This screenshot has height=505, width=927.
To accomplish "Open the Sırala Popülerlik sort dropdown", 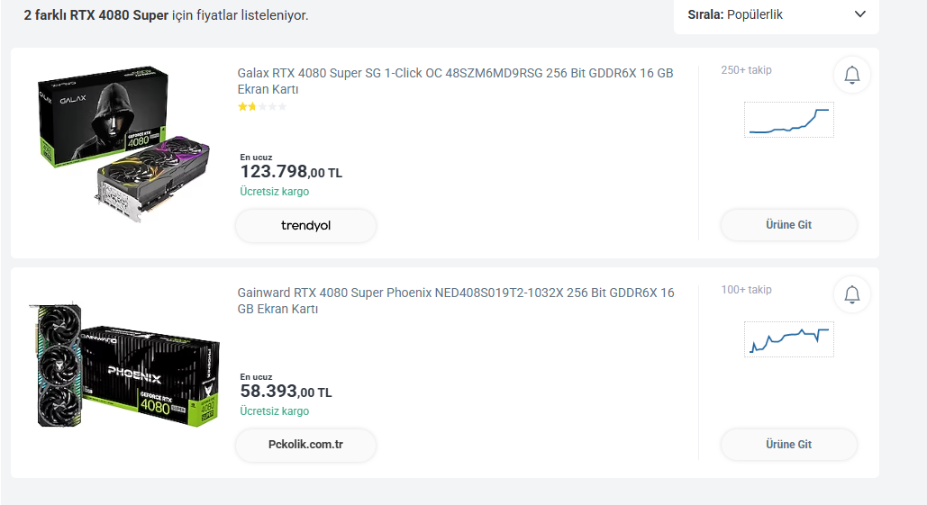I will pyautogui.click(x=775, y=14).
